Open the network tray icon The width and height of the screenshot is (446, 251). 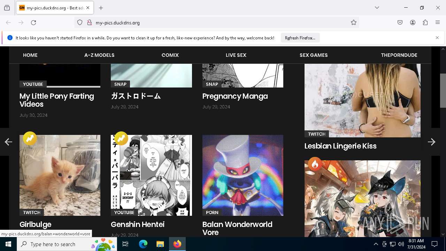click(x=393, y=244)
